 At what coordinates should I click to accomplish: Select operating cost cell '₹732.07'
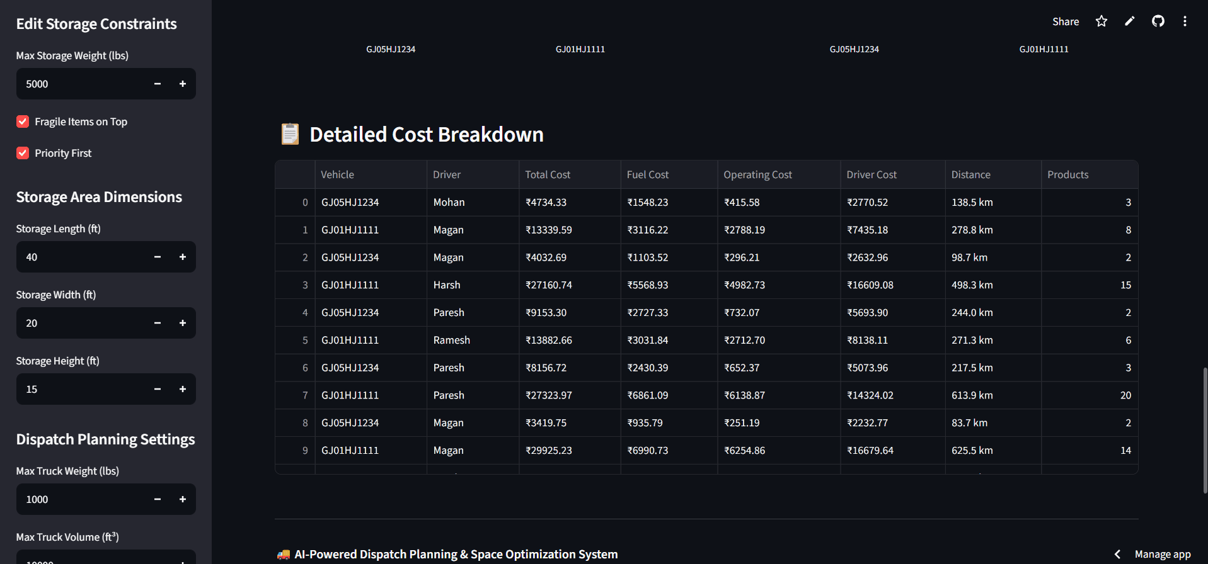(779, 312)
